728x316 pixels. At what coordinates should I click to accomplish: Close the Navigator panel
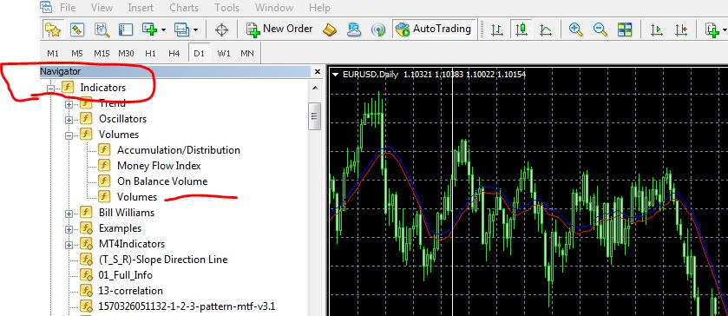click(x=318, y=71)
